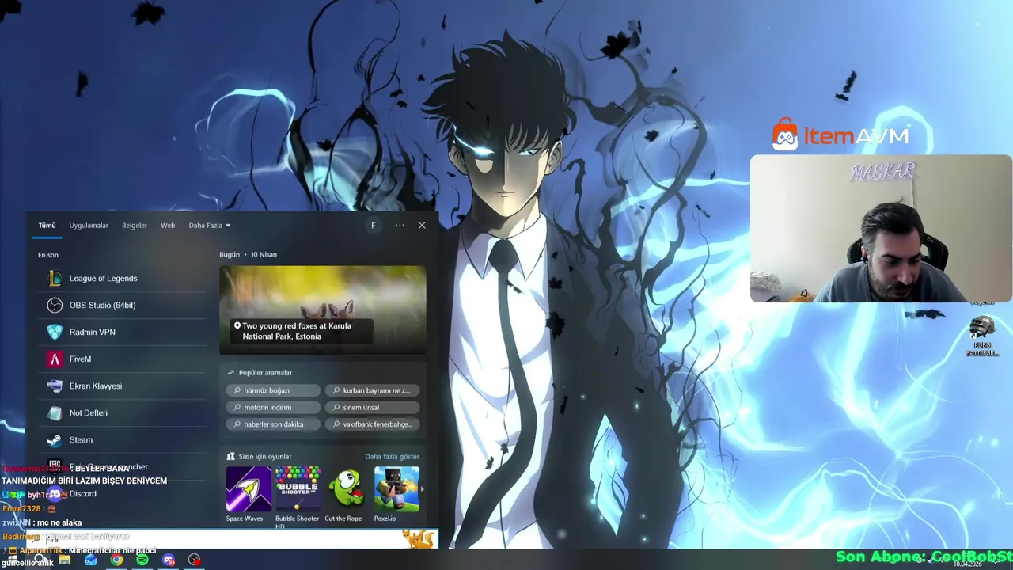Switch to the Uygulamalar tab

click(89, 226)
